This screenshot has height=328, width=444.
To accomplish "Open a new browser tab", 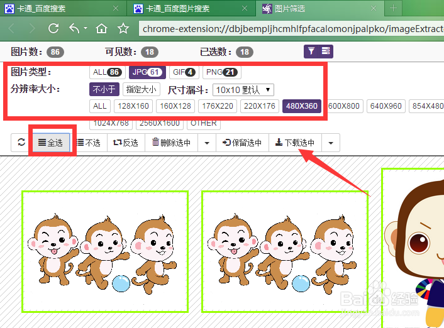I will 393,8.
